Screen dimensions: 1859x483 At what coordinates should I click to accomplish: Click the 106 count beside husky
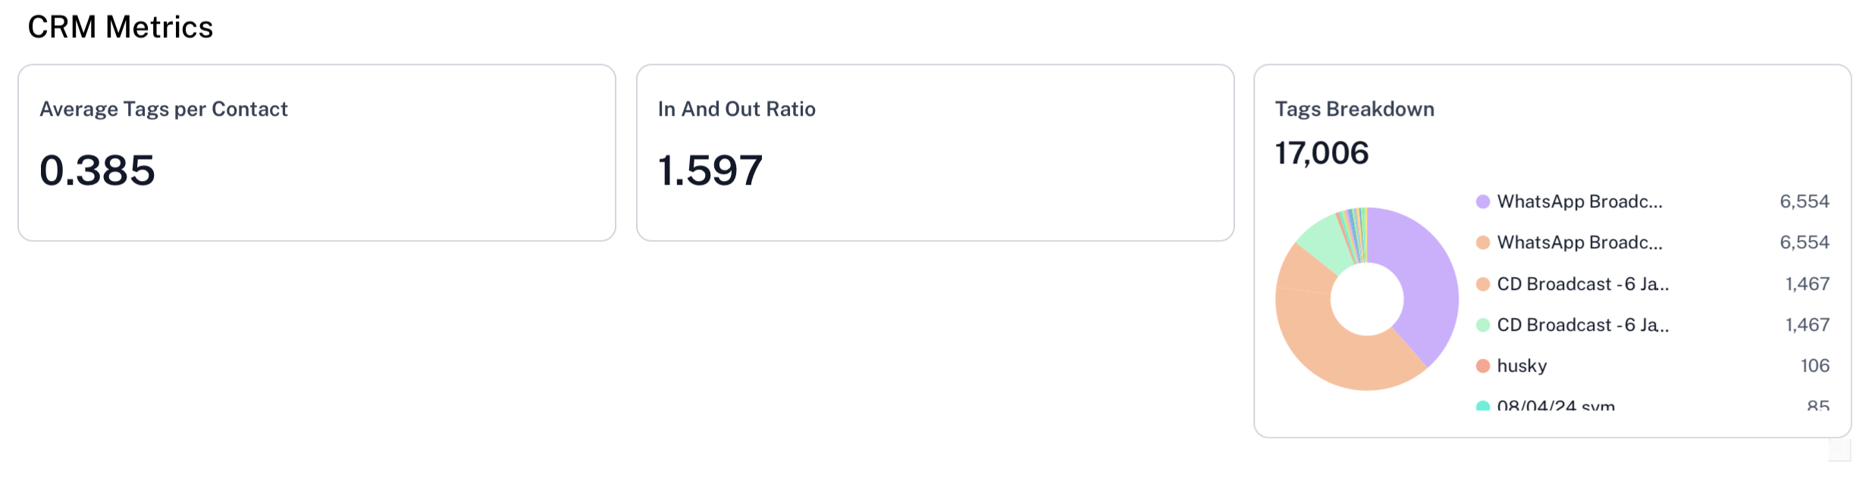(1814, 366)
